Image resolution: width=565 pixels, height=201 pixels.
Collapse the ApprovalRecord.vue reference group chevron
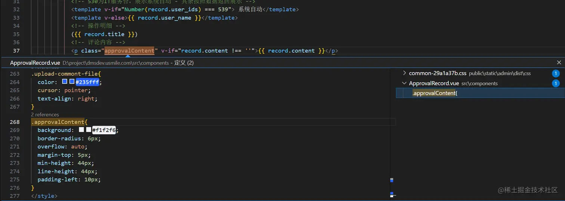pyautogui.click(x=404, y=84)
